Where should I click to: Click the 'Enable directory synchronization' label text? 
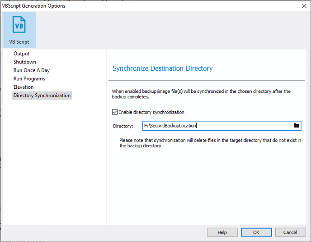pyautogui.click(x=151, y=112)
